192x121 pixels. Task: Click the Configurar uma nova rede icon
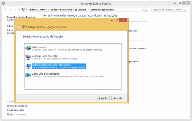pos(28,57)
